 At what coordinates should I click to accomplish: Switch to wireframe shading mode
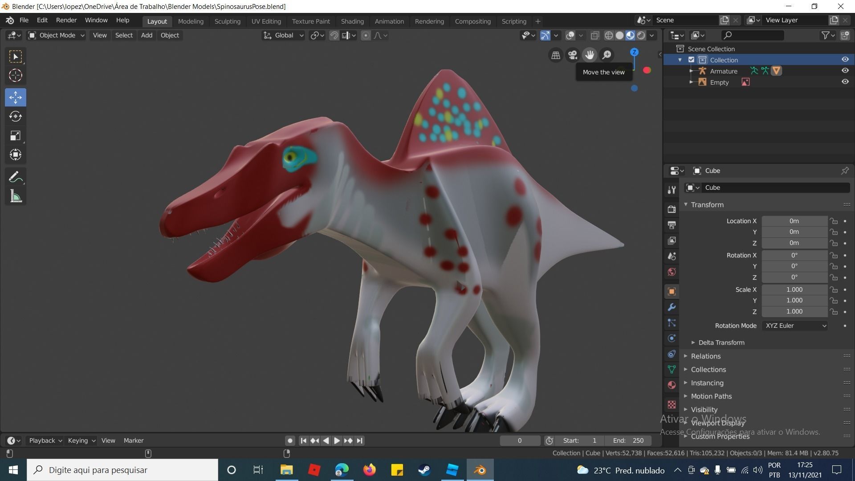(609, 35)
